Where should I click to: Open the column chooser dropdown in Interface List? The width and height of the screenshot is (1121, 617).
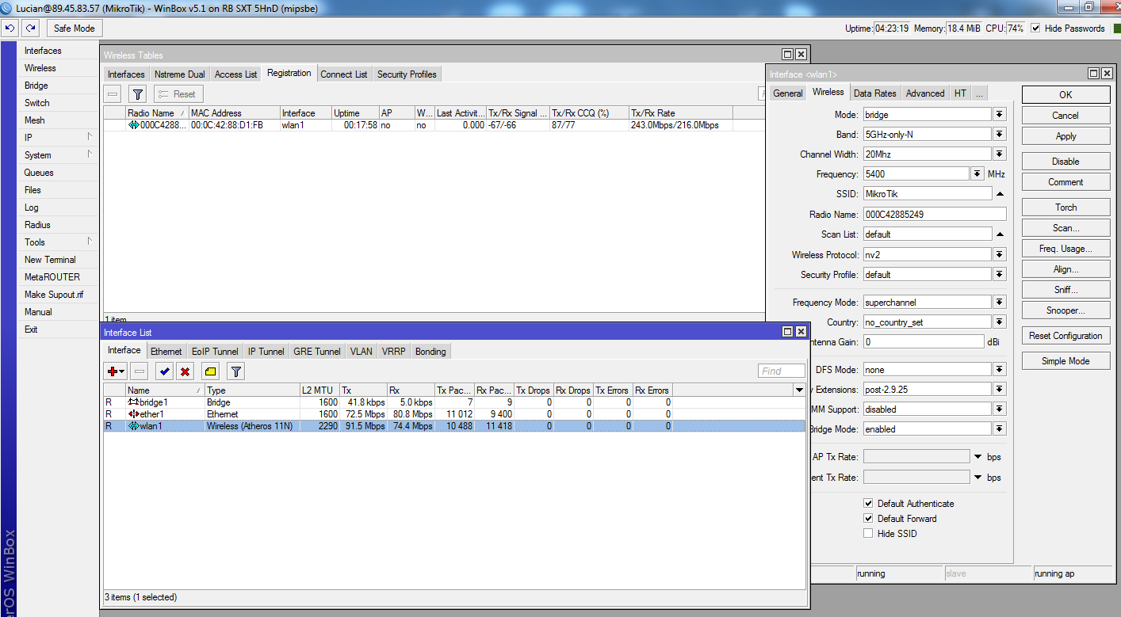(799, 390)
